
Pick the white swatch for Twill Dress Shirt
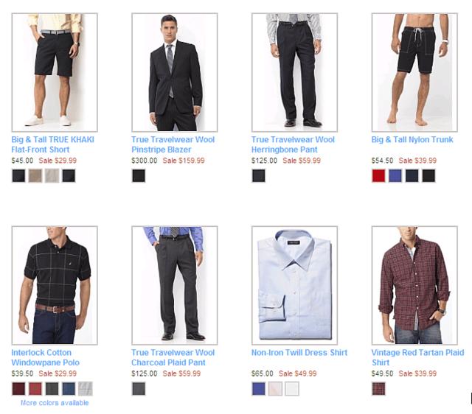coord(292,389)
